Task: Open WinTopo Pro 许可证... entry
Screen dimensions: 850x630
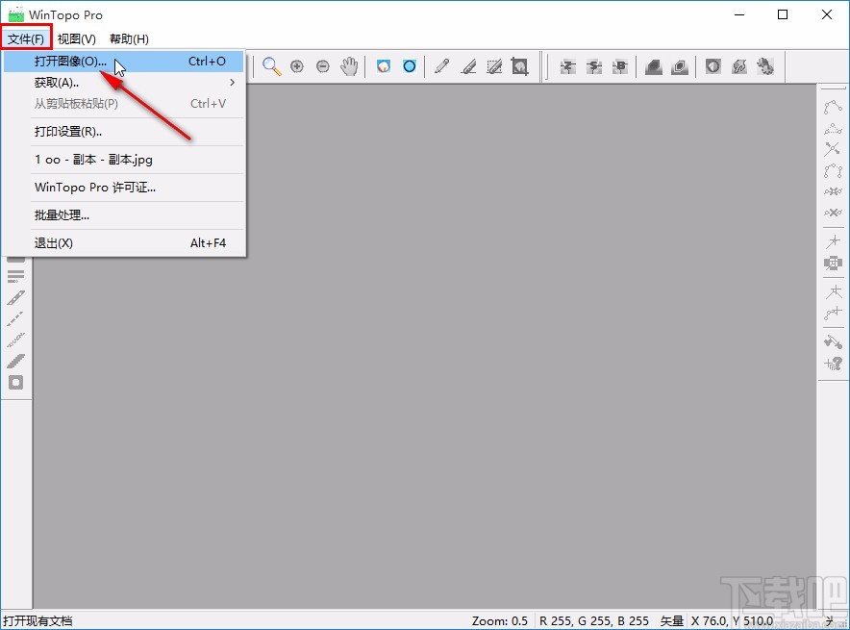Action: (124, 188)
